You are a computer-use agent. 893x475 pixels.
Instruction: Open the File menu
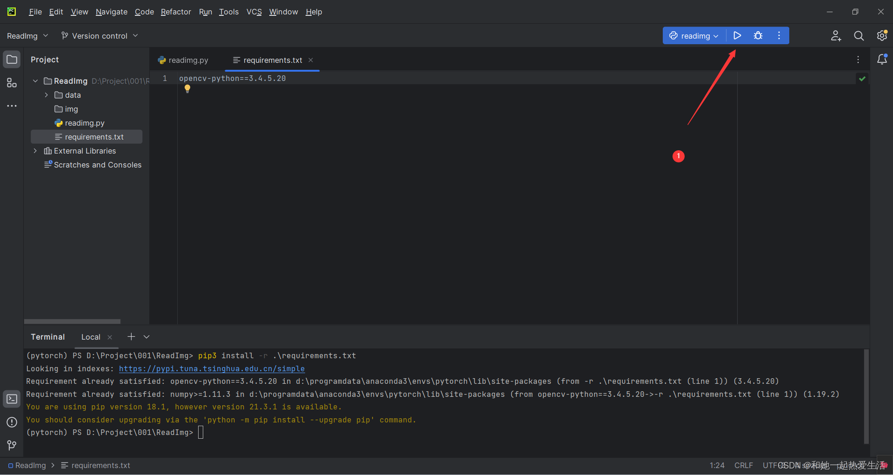35,12
